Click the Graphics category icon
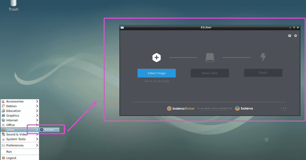 click(x=3, y=115)
